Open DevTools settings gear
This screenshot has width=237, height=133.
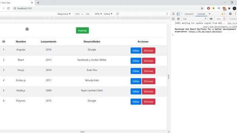click(230, 14)
